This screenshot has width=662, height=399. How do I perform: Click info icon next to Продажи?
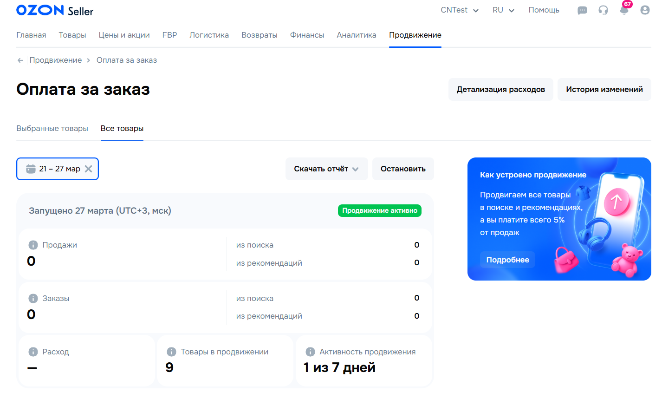(33, 245)
